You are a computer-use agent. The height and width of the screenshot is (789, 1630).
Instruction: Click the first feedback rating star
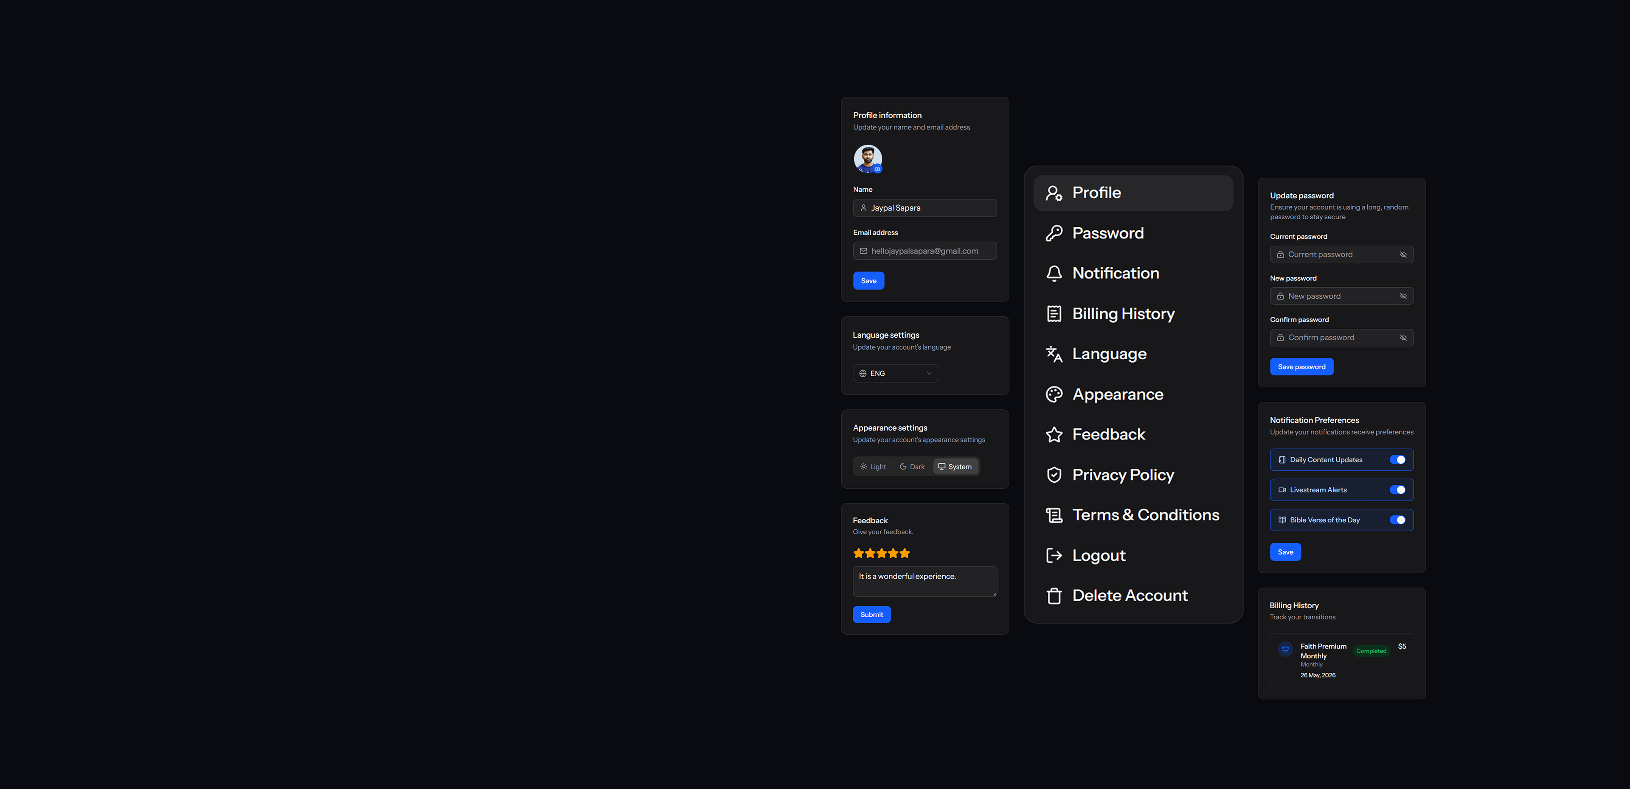tap(859, 553)
